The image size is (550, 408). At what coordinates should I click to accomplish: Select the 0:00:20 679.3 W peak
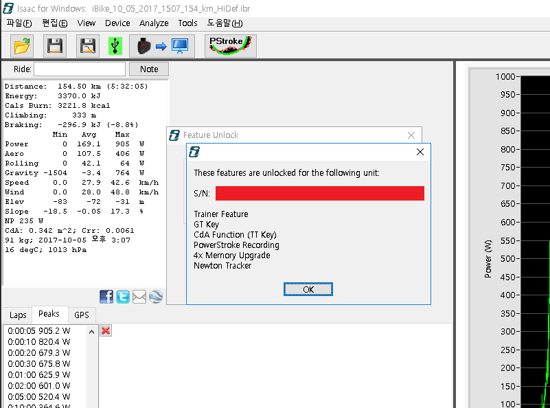(39, 352)
